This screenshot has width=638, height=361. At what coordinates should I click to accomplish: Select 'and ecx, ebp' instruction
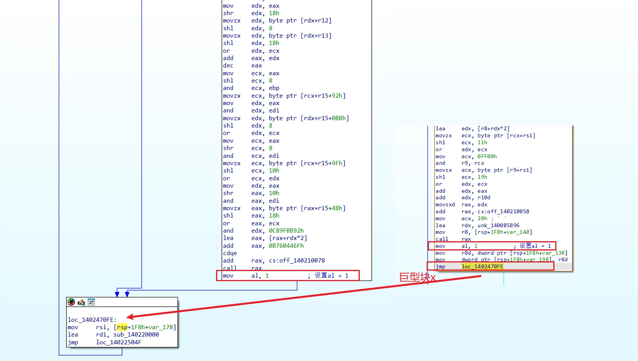click(x=251, y=88)
